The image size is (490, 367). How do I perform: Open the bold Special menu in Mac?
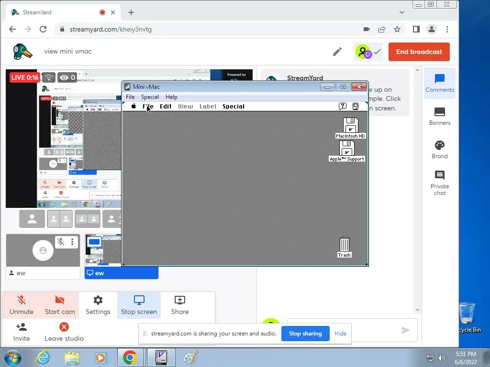click(234, 107)
